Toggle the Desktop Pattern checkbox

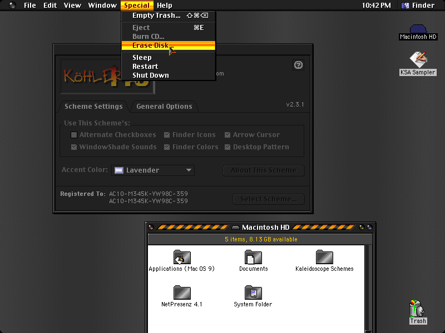click(x=228, y=147)
